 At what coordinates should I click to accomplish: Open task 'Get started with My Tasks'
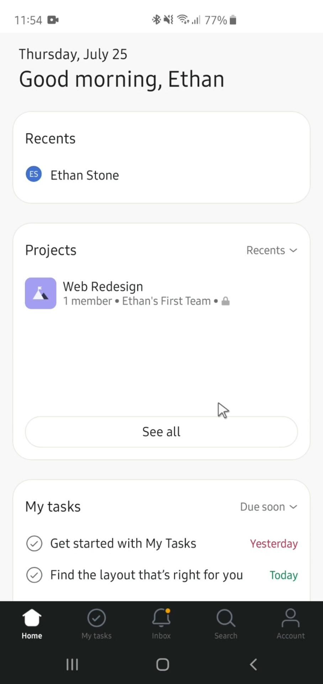(x=123, y=544)
